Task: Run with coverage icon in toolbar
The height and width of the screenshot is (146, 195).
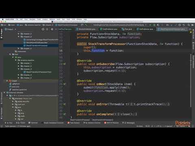Action: [158, 25]
